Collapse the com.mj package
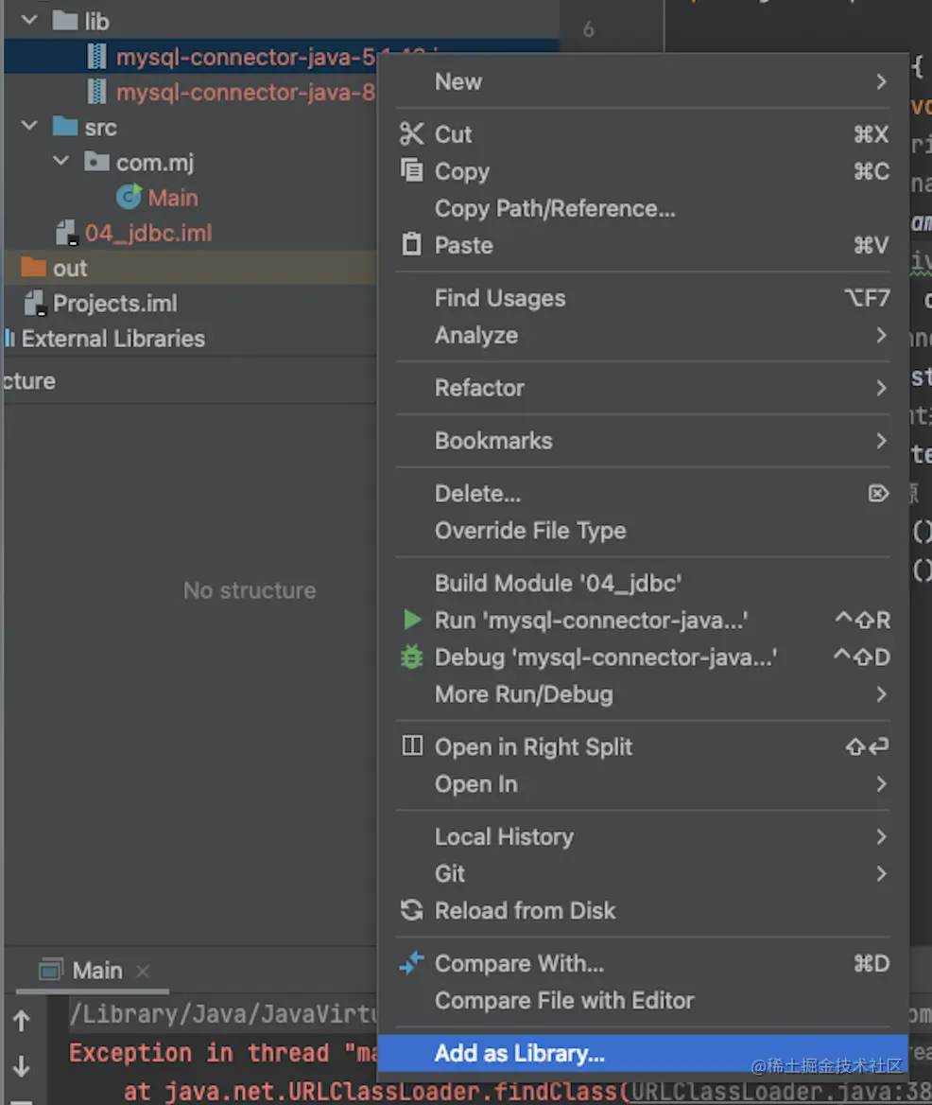 61,162
